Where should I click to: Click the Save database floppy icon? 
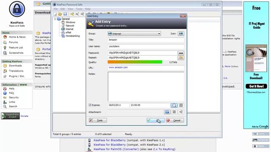[65, 14]
